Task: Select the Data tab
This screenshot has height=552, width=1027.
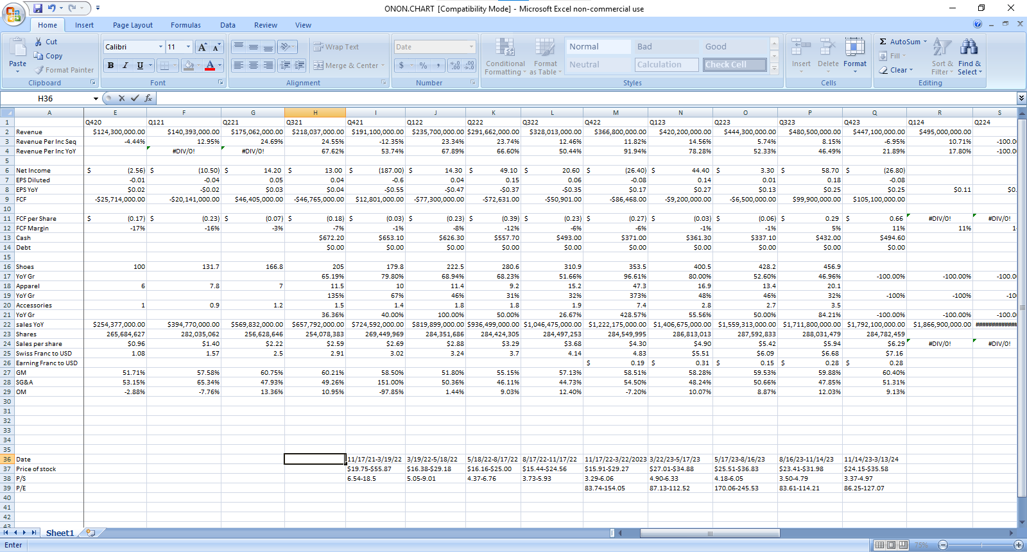Action: tap(228, 25)
